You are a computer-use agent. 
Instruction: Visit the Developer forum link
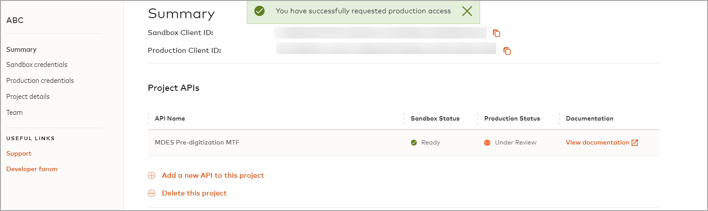pos(32,169)
